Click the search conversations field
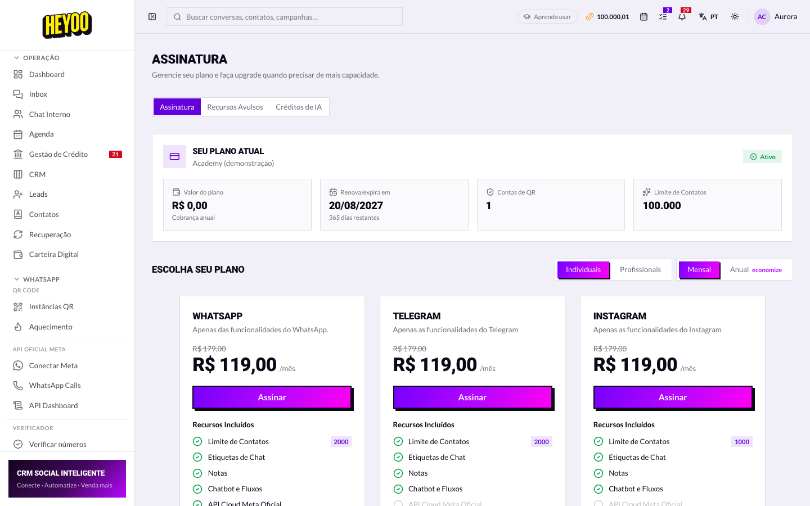 [x=285, y=17]
